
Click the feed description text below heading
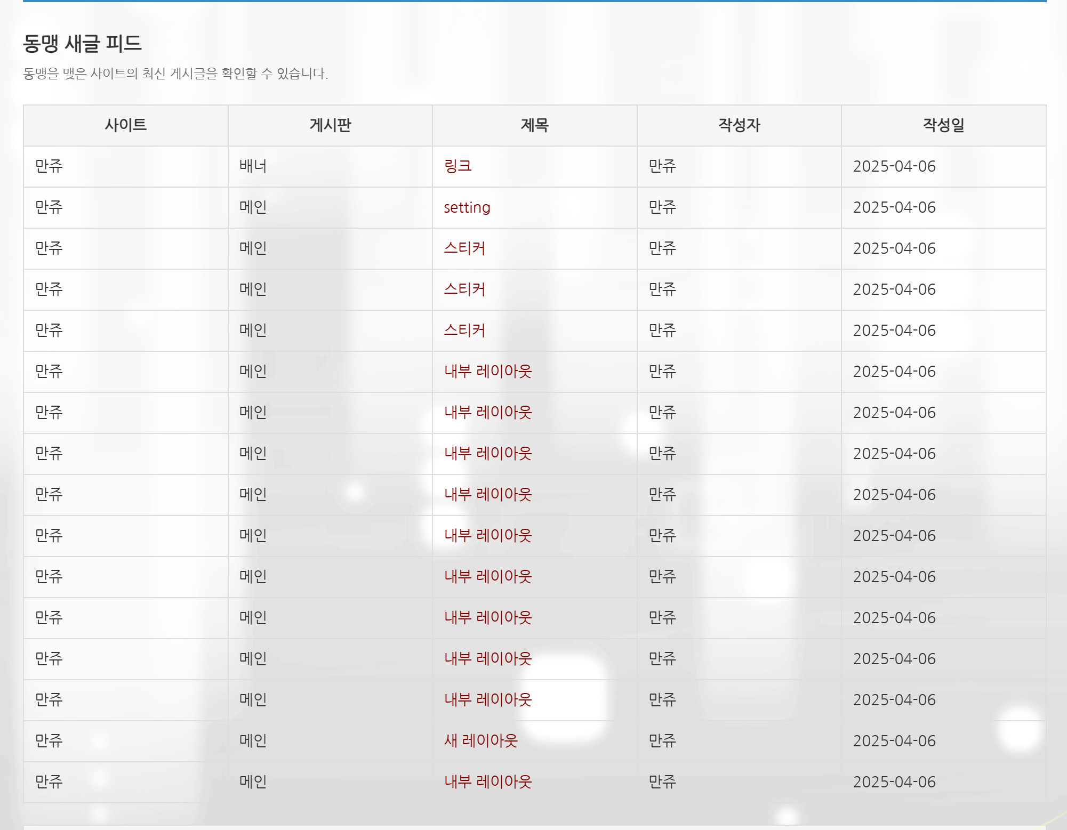click(175, 74)
